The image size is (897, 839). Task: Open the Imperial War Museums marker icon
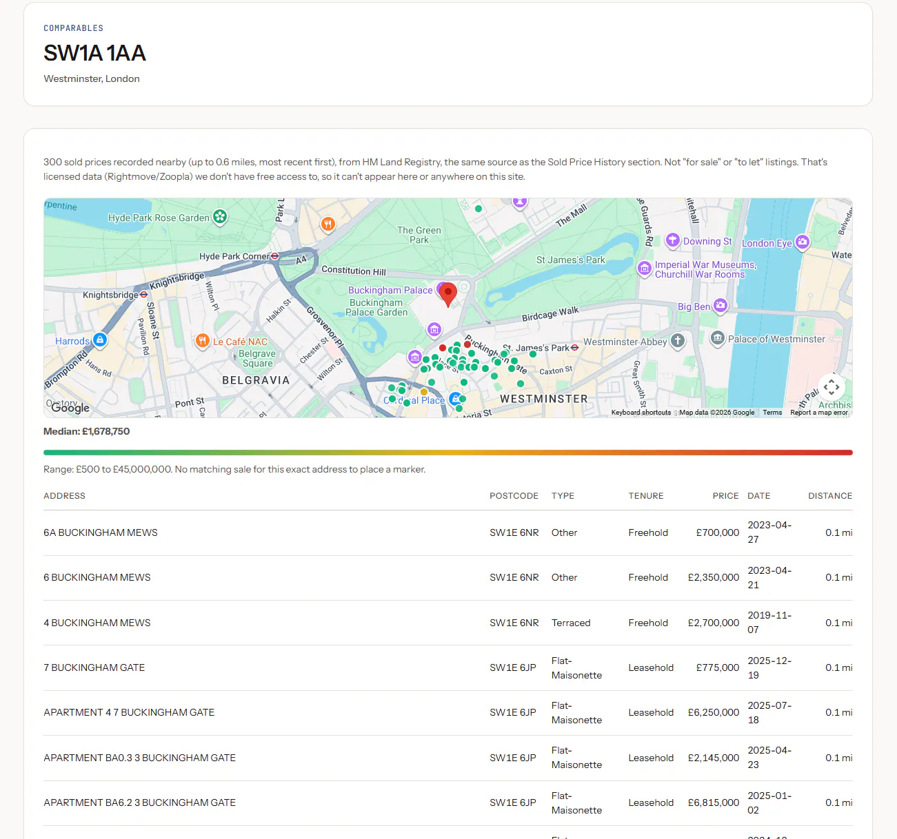pos(644,269)
